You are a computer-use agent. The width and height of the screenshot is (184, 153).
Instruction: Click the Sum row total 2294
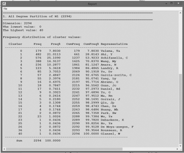point(37,141)
